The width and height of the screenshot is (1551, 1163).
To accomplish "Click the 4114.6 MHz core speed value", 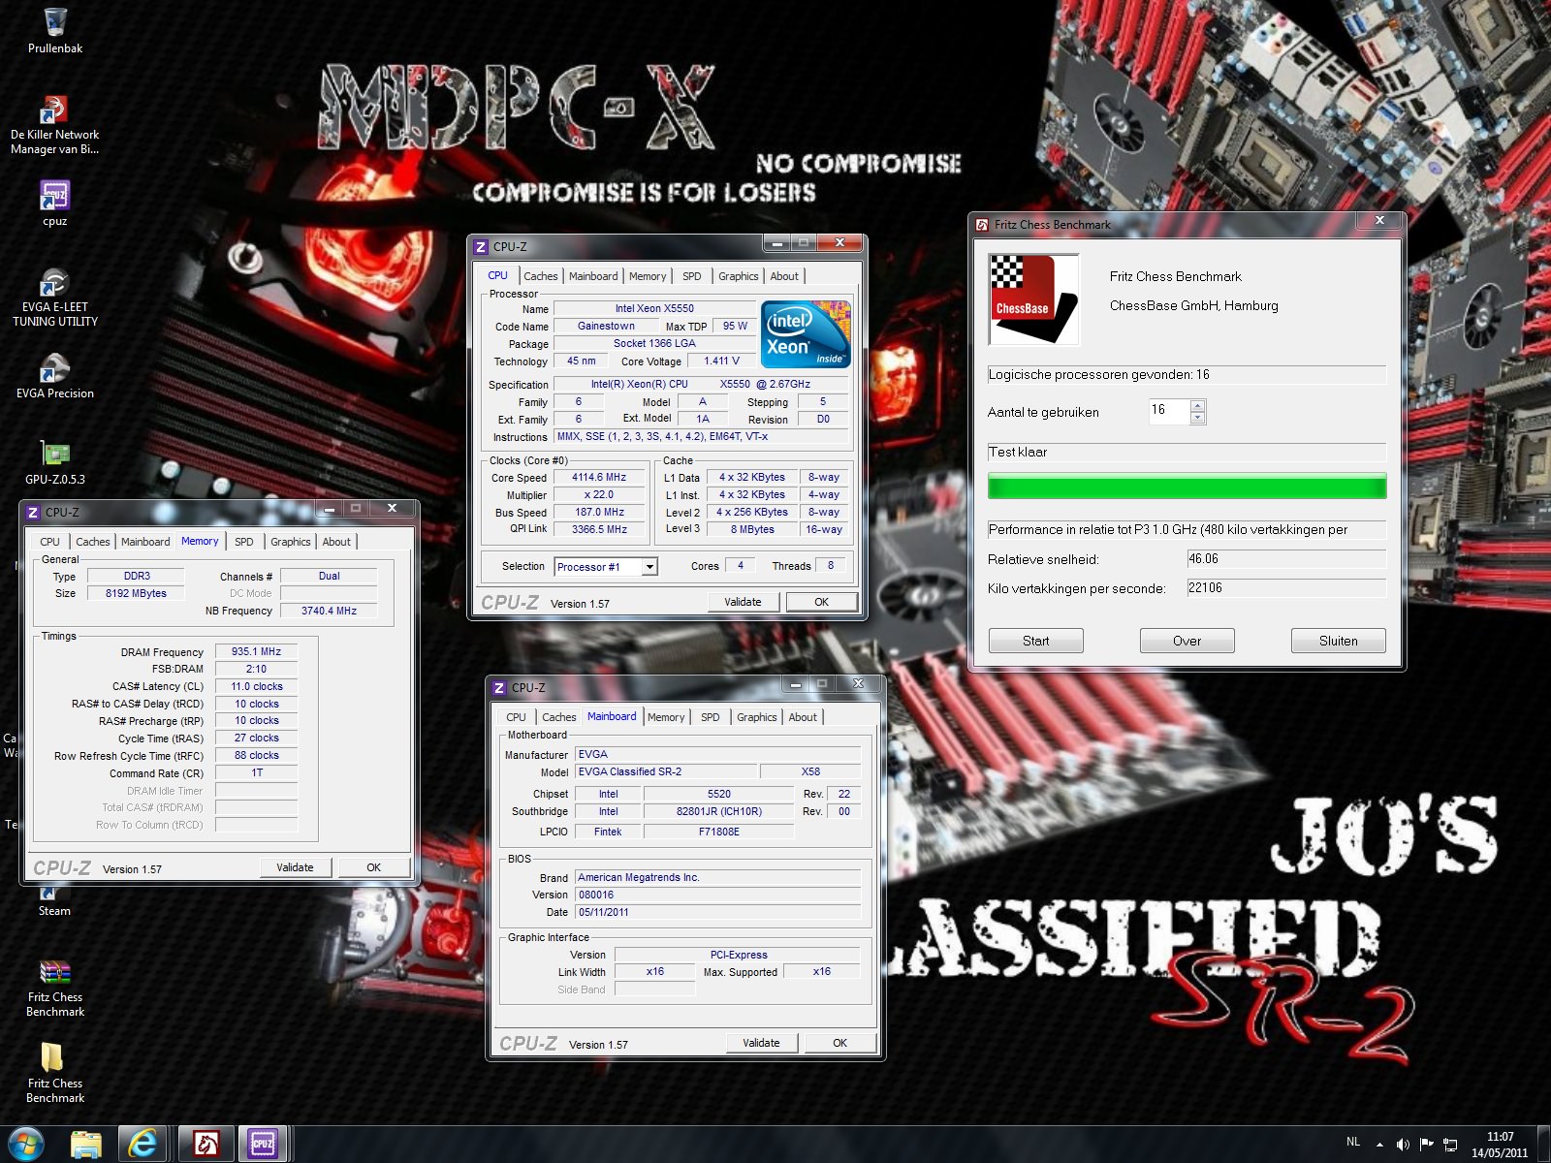I will (x=599, y=477).
